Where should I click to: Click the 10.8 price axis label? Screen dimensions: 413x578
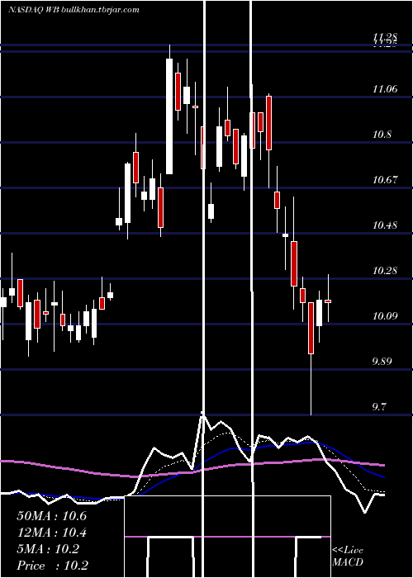(382, 134)
